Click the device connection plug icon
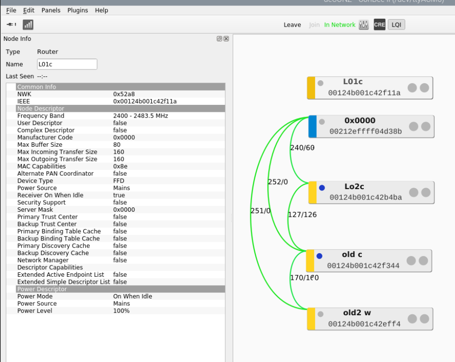This screenshot has height=362, width=455. click(x=11, y=24)
